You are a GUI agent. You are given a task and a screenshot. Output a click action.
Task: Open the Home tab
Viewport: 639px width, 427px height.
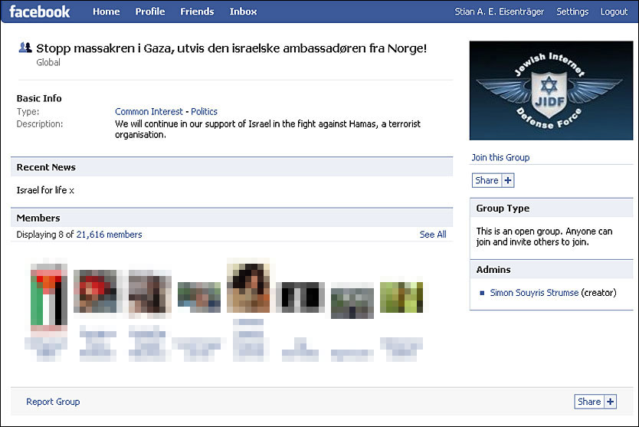106,11
